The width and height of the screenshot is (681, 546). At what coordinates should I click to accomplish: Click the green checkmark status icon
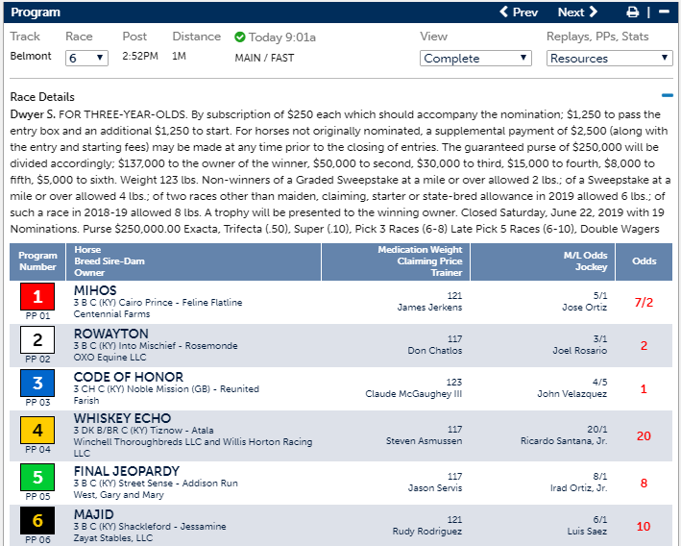click(x=240, y=37)
